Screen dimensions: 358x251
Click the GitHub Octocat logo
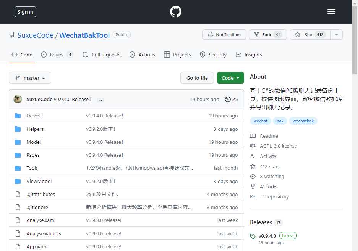click(x=176, y=11)
